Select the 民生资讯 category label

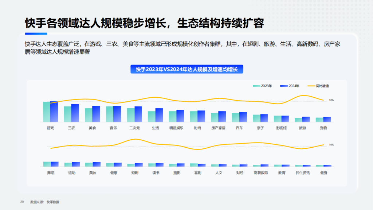pos(303,173)
